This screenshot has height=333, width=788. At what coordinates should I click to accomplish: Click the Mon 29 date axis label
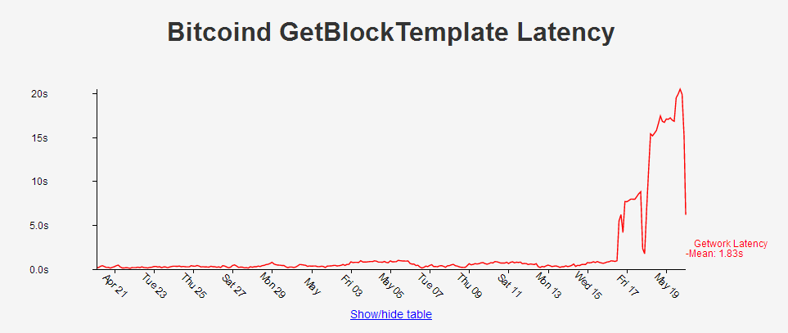click(x=272, y=286)
